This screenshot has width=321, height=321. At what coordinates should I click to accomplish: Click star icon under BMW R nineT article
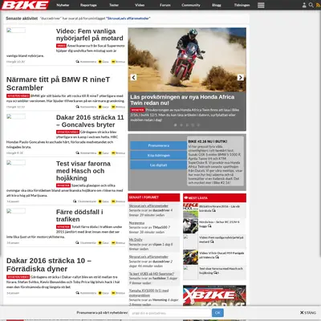pyautogui.click(x=100, y=107)
